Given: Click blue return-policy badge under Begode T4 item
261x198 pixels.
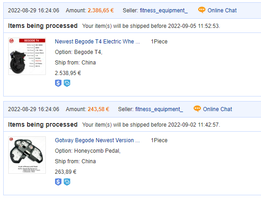Looking at the screenshot, I should (67, 83).
